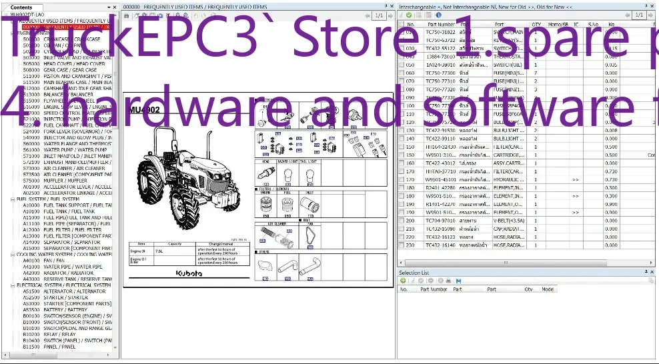Collapse the ELECTRICAL SYSTEM tree node
Screen dimensions: 659x364
(x=13, y=285)
